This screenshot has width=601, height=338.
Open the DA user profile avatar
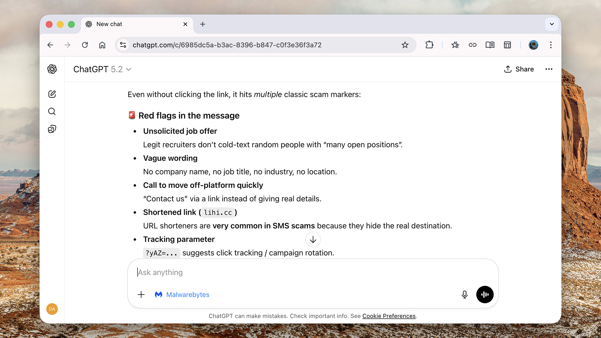(52, 309)
